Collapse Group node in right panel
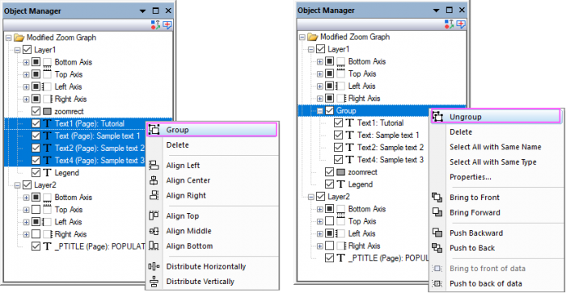This screenshot has width=566, height=293. click(319, 111)
